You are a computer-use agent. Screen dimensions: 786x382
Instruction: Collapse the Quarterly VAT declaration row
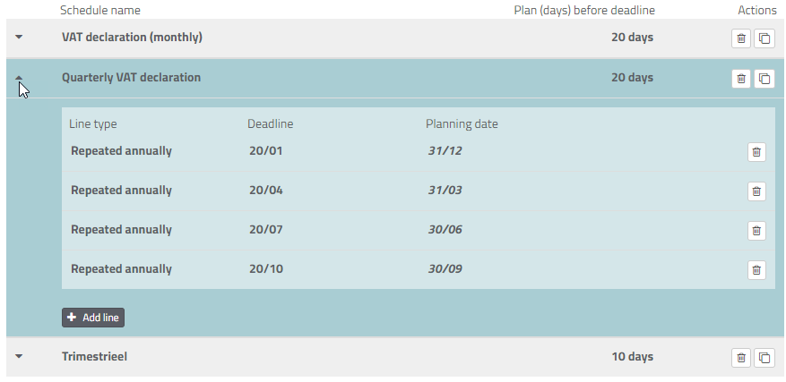pos(19,79)
